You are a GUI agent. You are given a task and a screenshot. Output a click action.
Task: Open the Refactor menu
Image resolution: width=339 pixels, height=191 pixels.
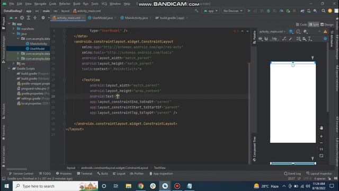tap(65, 4)
